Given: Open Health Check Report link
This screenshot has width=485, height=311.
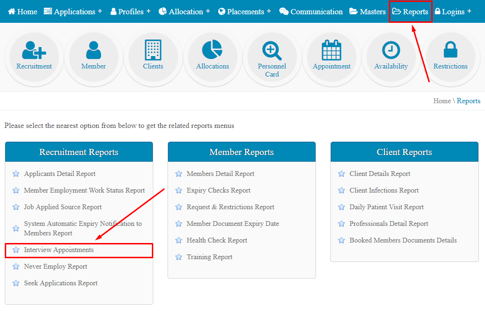Looking at the screenshot, I should point(217,241).
